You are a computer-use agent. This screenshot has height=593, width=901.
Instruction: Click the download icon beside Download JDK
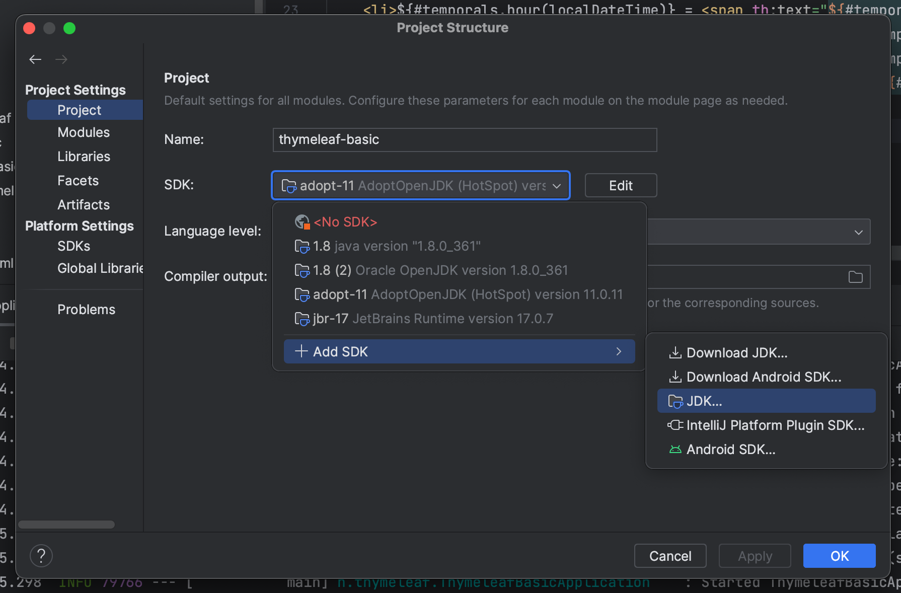point(675,352)
